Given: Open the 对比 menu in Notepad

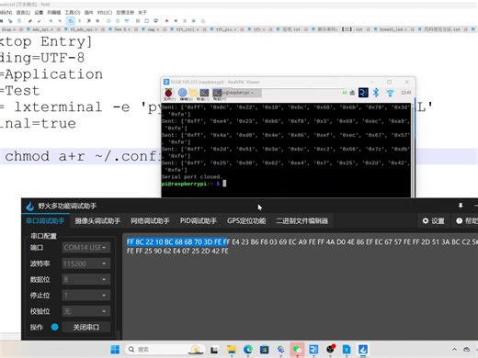Looking at the screenshot, I should click(x=105, y=13).
